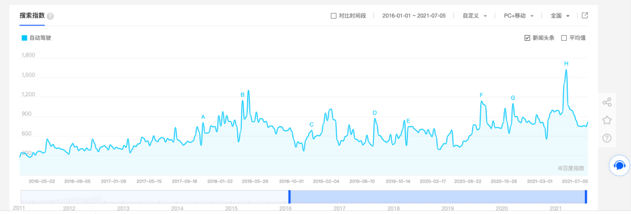Click the 2017-09-18 axis date label

(x=184, y=181)
